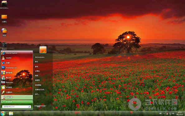The height and width of the screenshot is (116, 185).
Task: Click the Explorer folder icon on the taskbar
Action: (11, 114)
